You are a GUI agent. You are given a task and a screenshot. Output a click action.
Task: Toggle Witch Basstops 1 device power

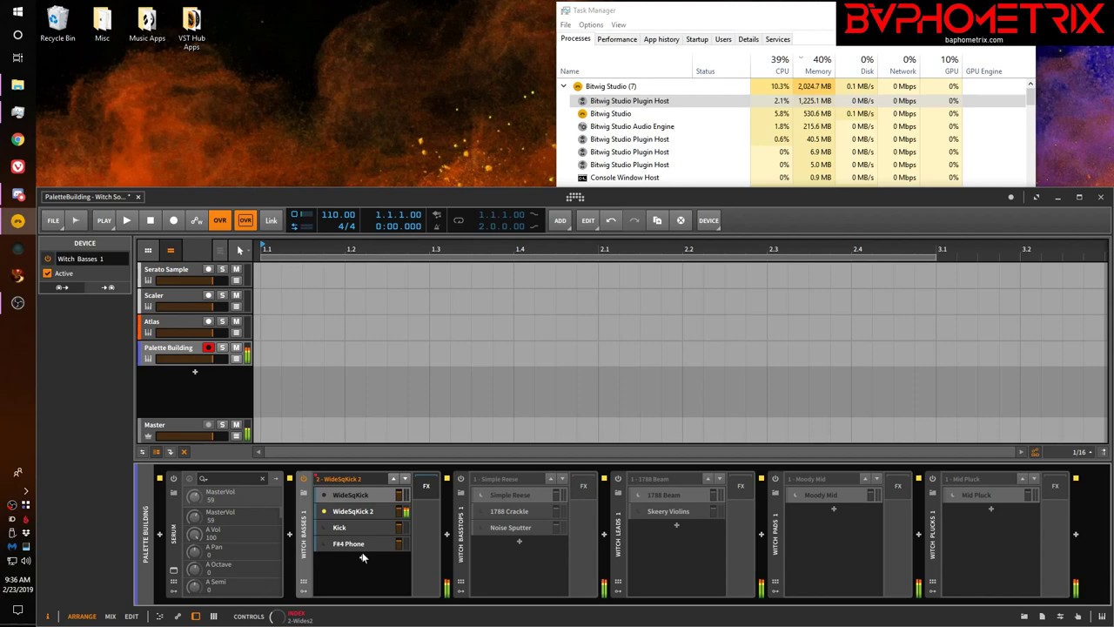(x=460, y=479)
